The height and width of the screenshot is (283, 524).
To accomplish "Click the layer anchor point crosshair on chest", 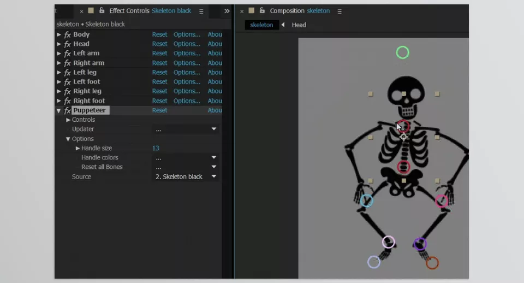I will click(404, 137).
